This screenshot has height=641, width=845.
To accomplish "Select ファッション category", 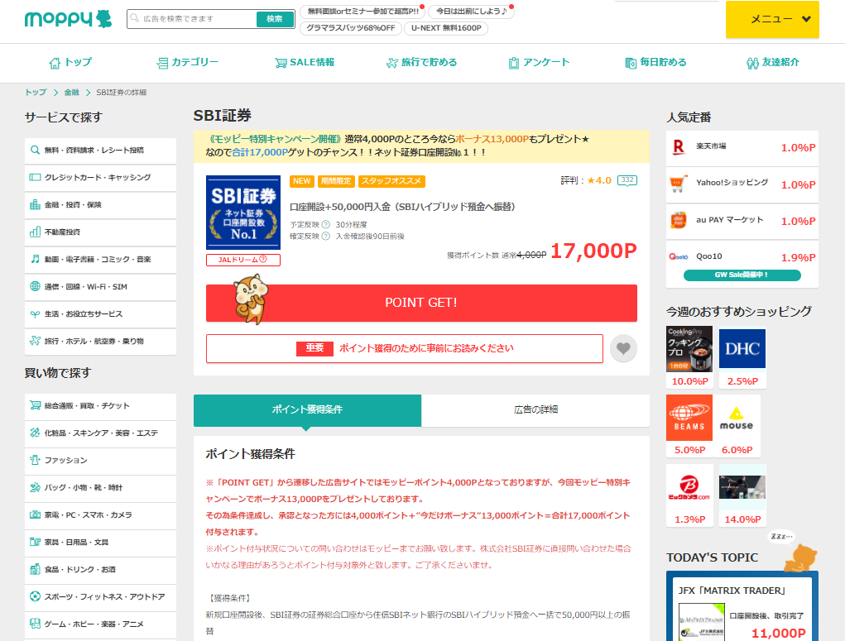I will click(x=100, y=461).
